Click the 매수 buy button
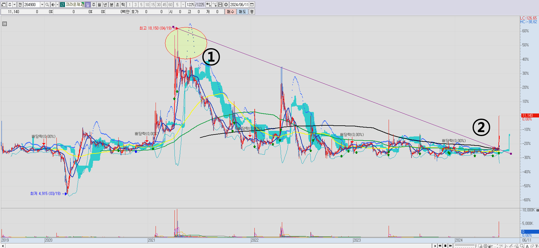This screenshot has width=539, height=248. click(x=231, y=12)
